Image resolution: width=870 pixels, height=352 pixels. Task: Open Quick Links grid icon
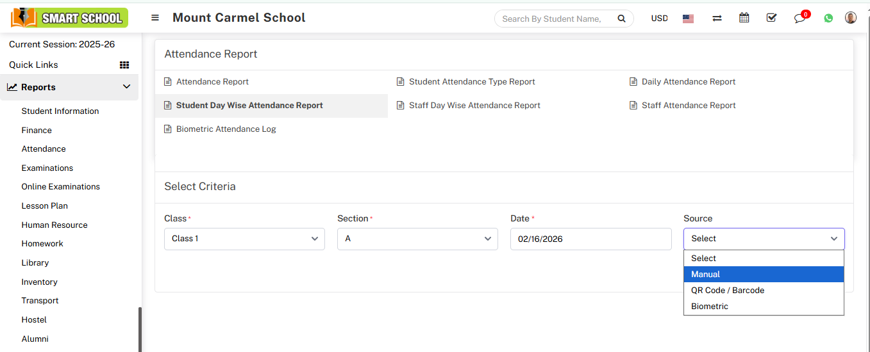pyautogui.click(x=124, y=65)
